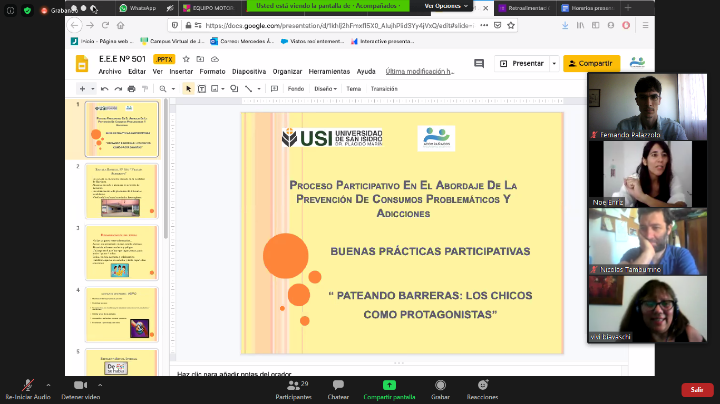Viewport: 720px width, 404px height.
Task: Click the Compartir button
Action: click(x=591, y=64)
